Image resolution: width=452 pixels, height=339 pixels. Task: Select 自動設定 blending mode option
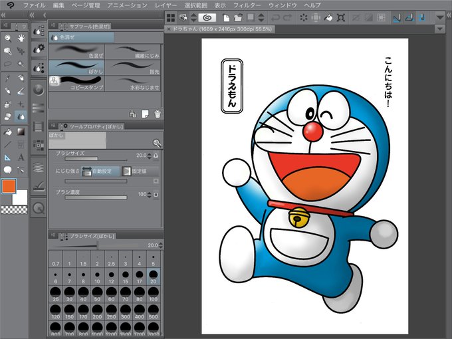tap(100, 171)
